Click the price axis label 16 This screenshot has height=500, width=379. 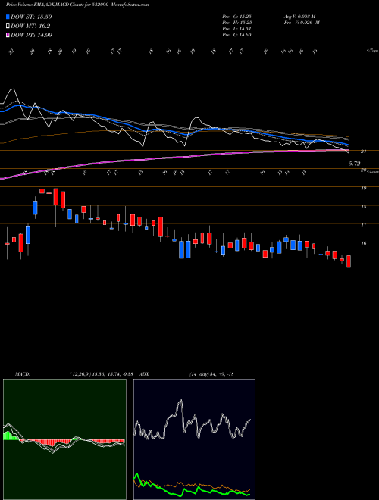[363, 243]
